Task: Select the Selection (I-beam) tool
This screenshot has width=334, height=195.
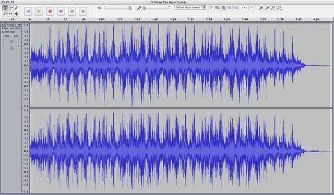Action: (x=5, y=8)
